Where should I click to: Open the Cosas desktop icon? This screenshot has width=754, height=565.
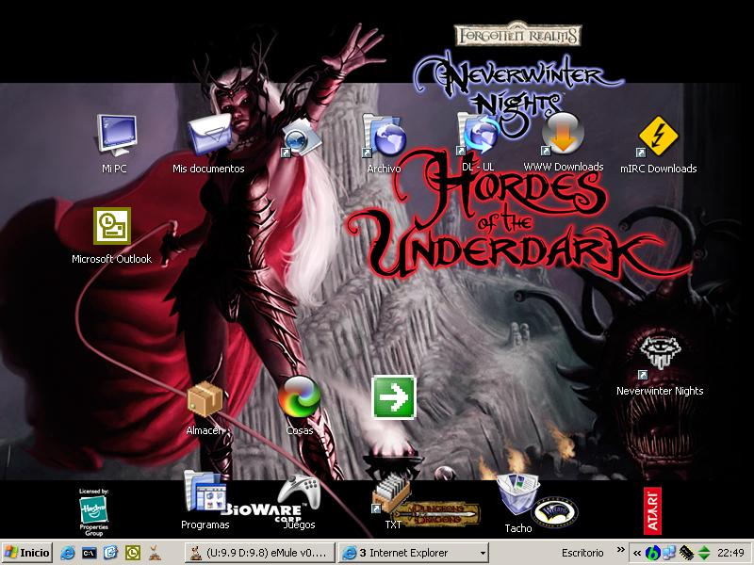299,399
